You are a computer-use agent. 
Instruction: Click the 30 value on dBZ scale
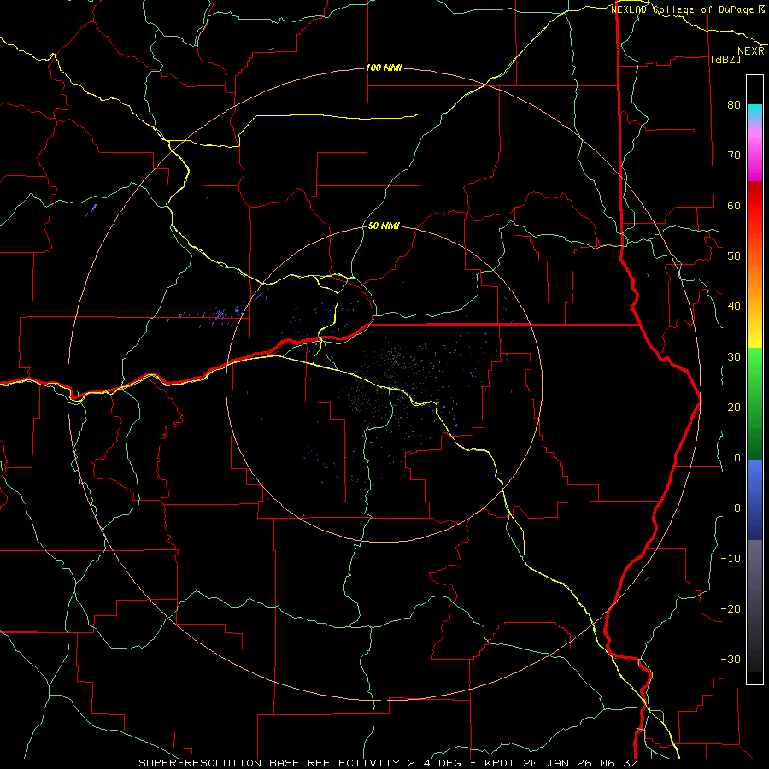[734, 357]
